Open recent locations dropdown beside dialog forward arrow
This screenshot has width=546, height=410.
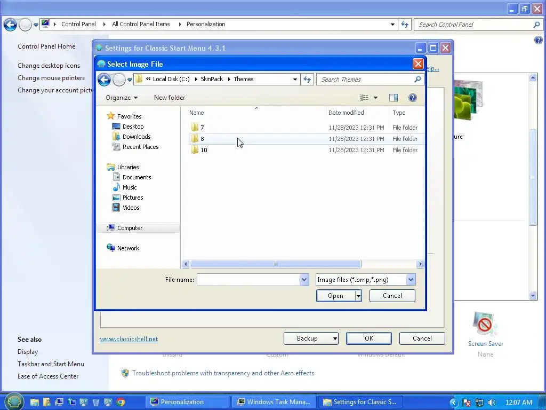point(130,80)
